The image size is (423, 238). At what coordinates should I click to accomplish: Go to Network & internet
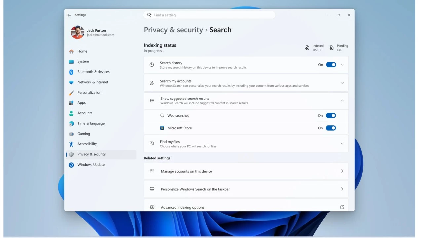click(101, 82)
